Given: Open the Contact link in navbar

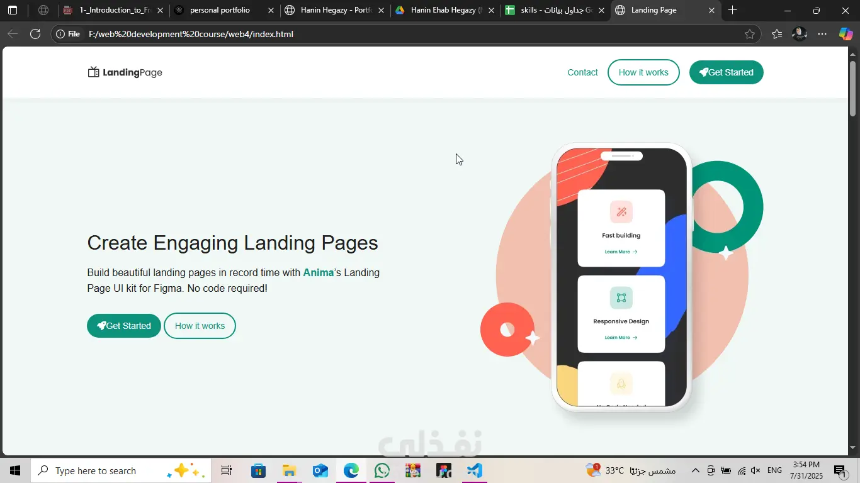Looking at the screenshot, I should click(582, 72).
